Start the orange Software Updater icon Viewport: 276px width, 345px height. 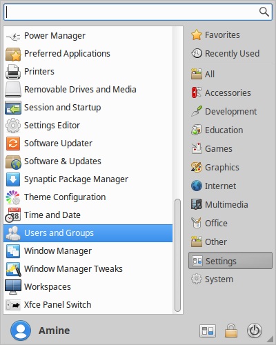(x=13, y=144)
